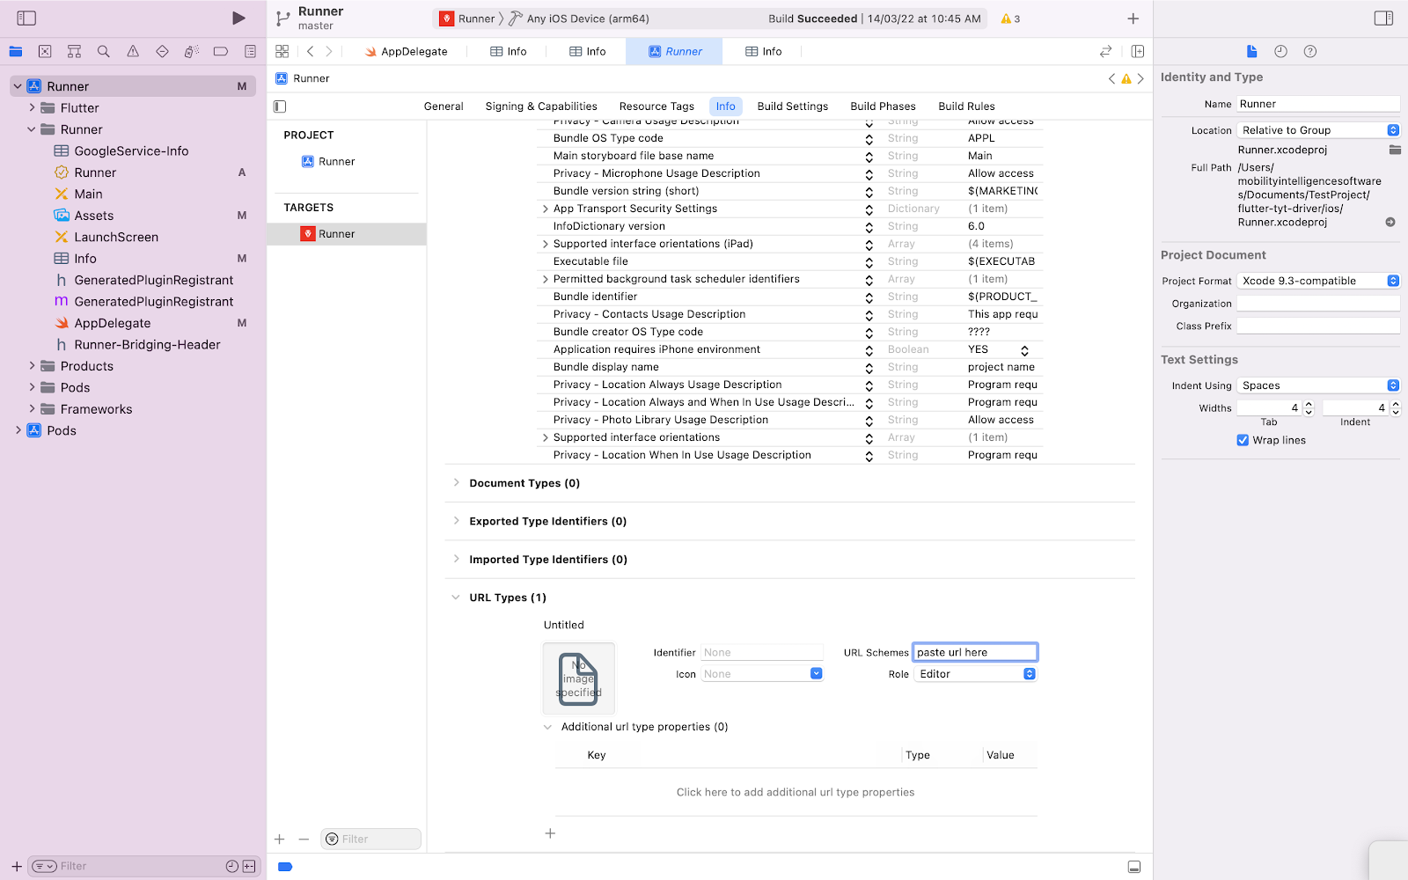Open the Quick Help inspector question mark
Screen dimensions: 1408x880
pyautogui.click(x=1309, y=51)
